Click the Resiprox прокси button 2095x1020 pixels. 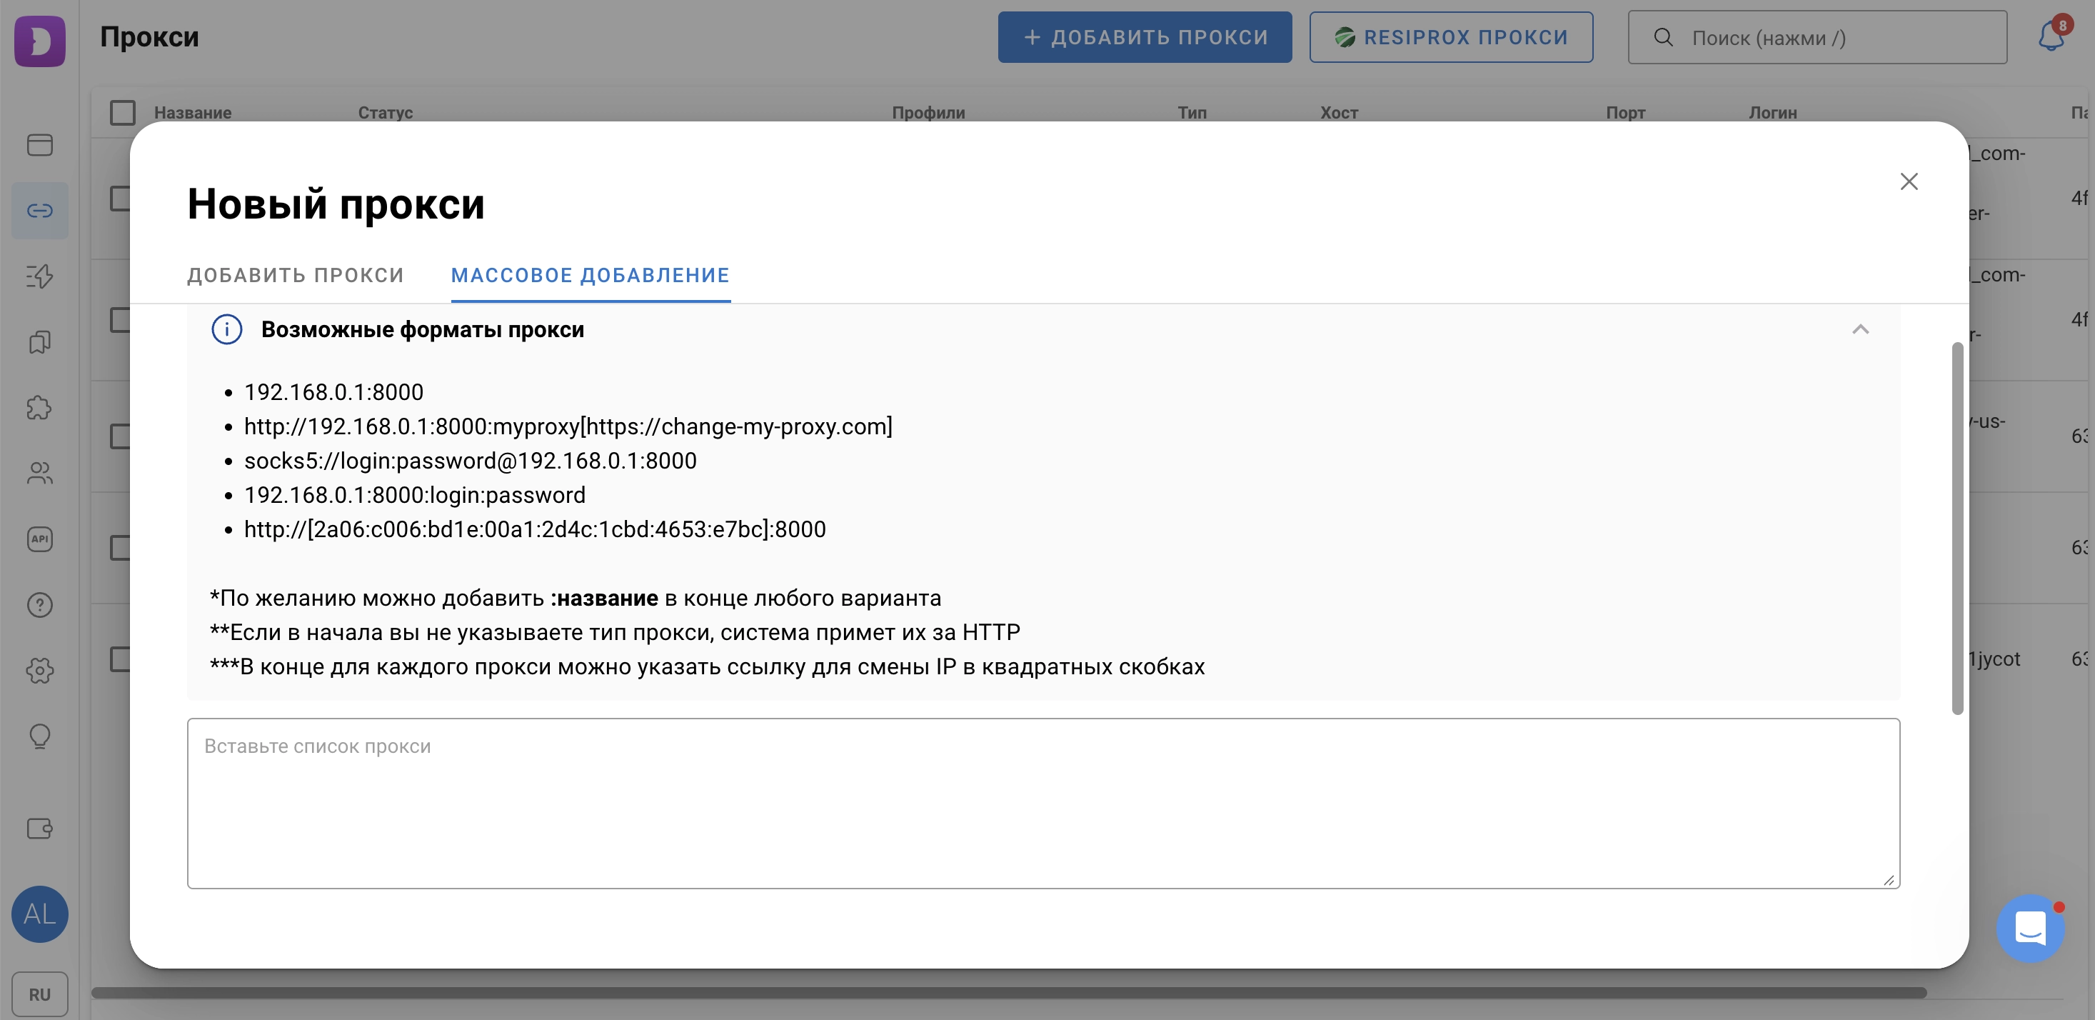coord(1451,37)
